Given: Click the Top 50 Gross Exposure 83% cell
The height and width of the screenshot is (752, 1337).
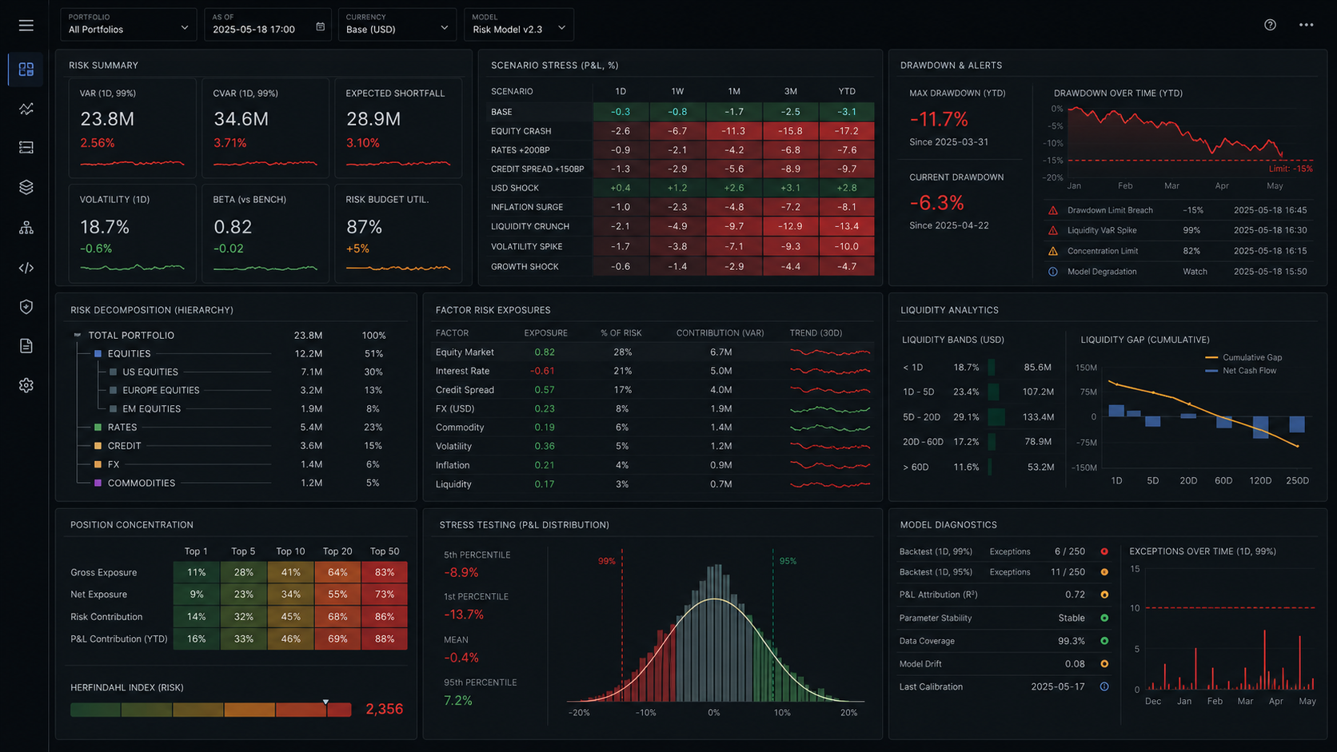Looking at the screenshot, I should tap(385, 572).
